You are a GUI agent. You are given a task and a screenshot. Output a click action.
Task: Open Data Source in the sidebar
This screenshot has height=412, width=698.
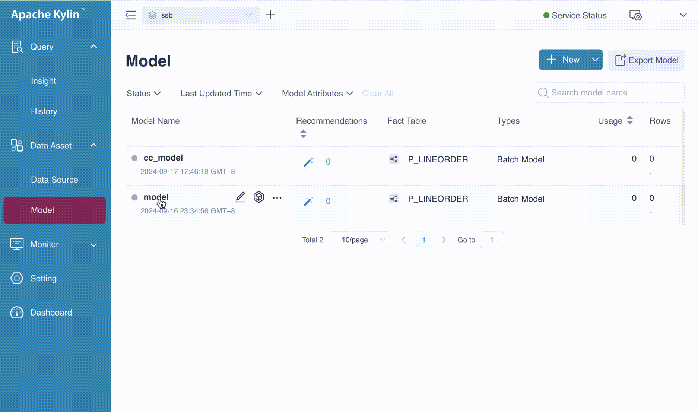[x=54, y=180]
